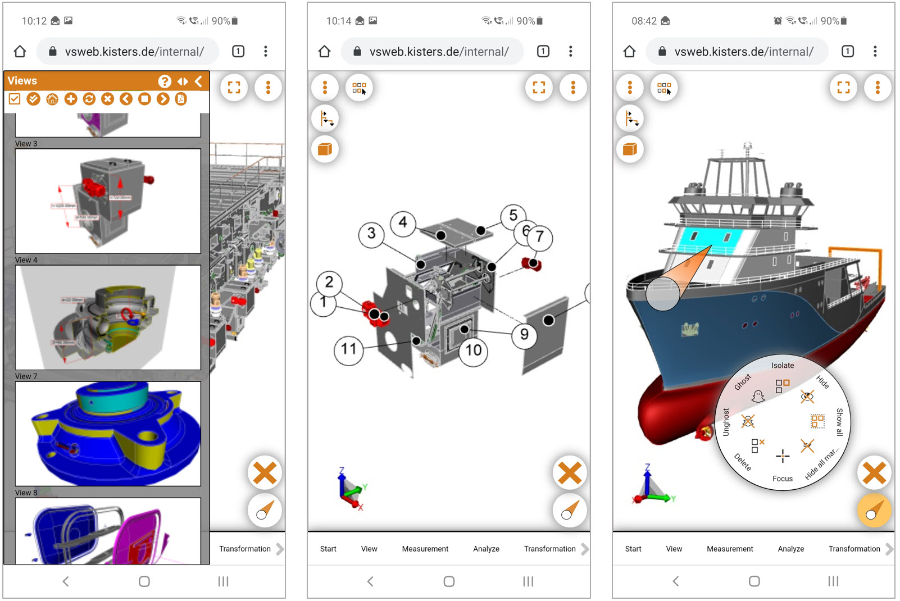The height and width of the screenshot is (601, 900).
Task: Choose Hide all markups in radial menu
Action: (x=807, y=447)
